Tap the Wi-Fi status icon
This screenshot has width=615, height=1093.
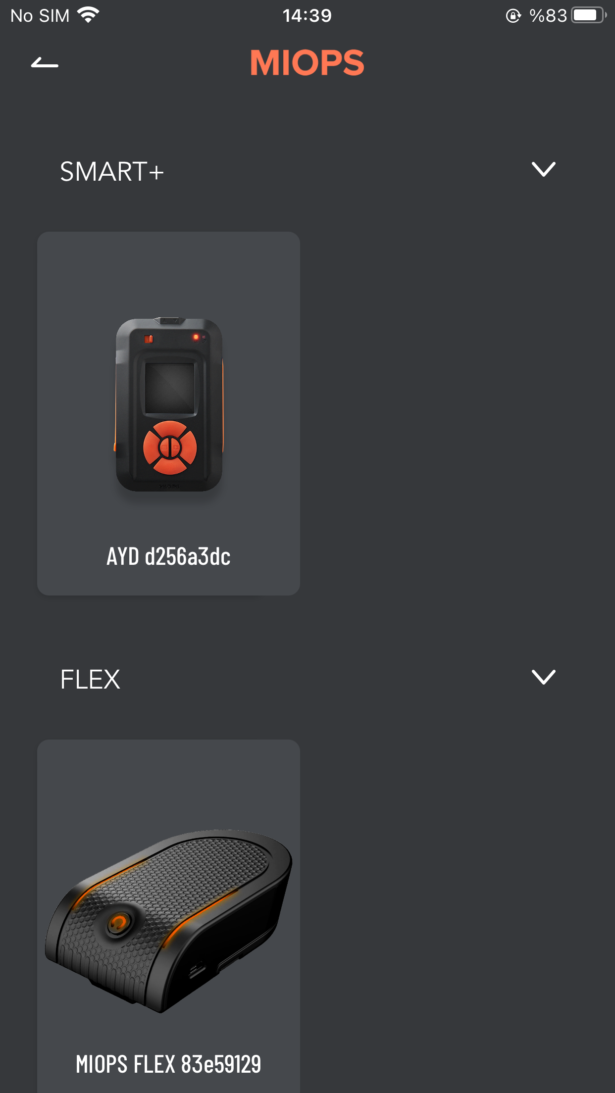(88, 15)
